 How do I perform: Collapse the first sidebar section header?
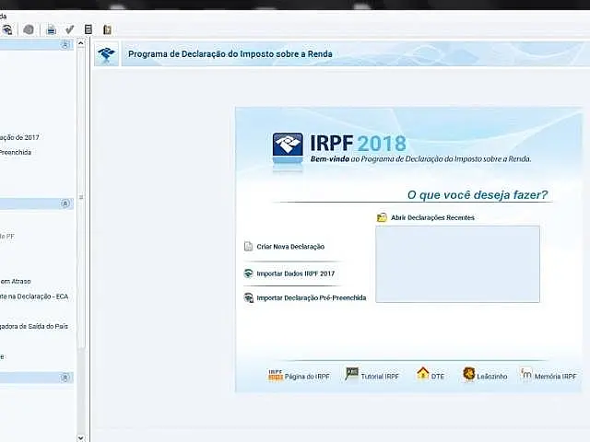(x=65, y=45)
